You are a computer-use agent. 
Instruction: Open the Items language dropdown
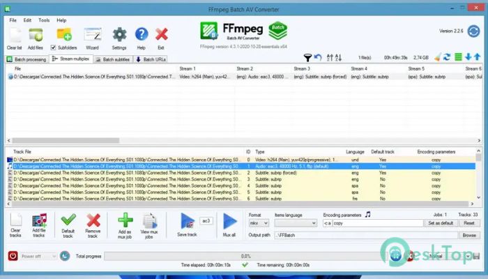[x=296, y=223]
